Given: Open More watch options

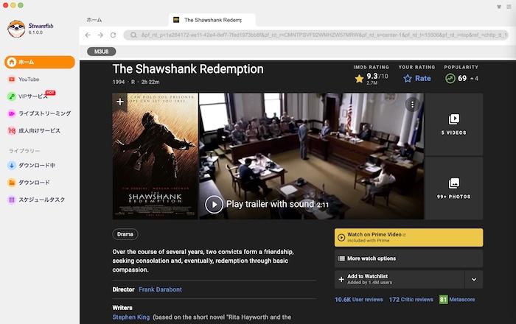Looking at the screenshot, I should 408,258.
